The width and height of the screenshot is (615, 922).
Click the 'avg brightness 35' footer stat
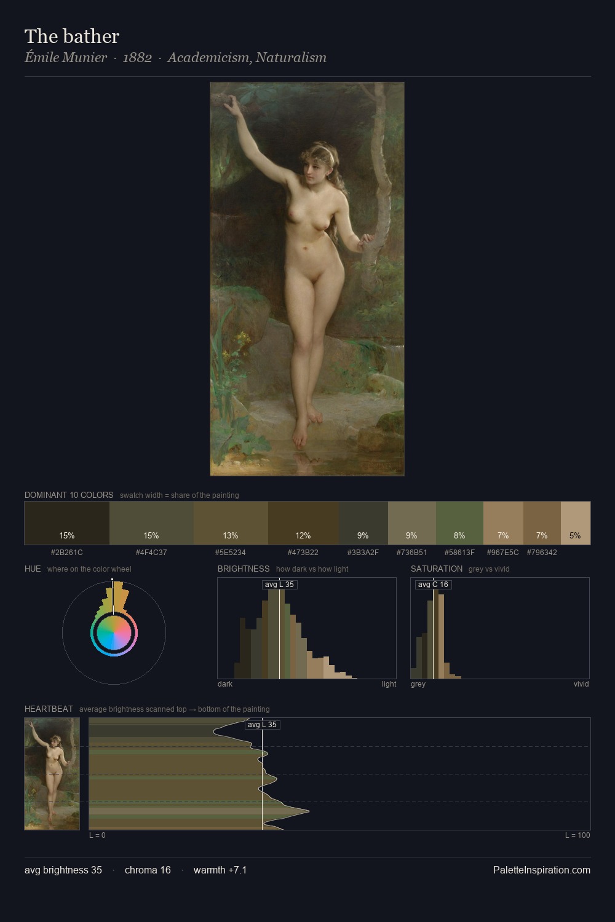(x=63, y=870)
